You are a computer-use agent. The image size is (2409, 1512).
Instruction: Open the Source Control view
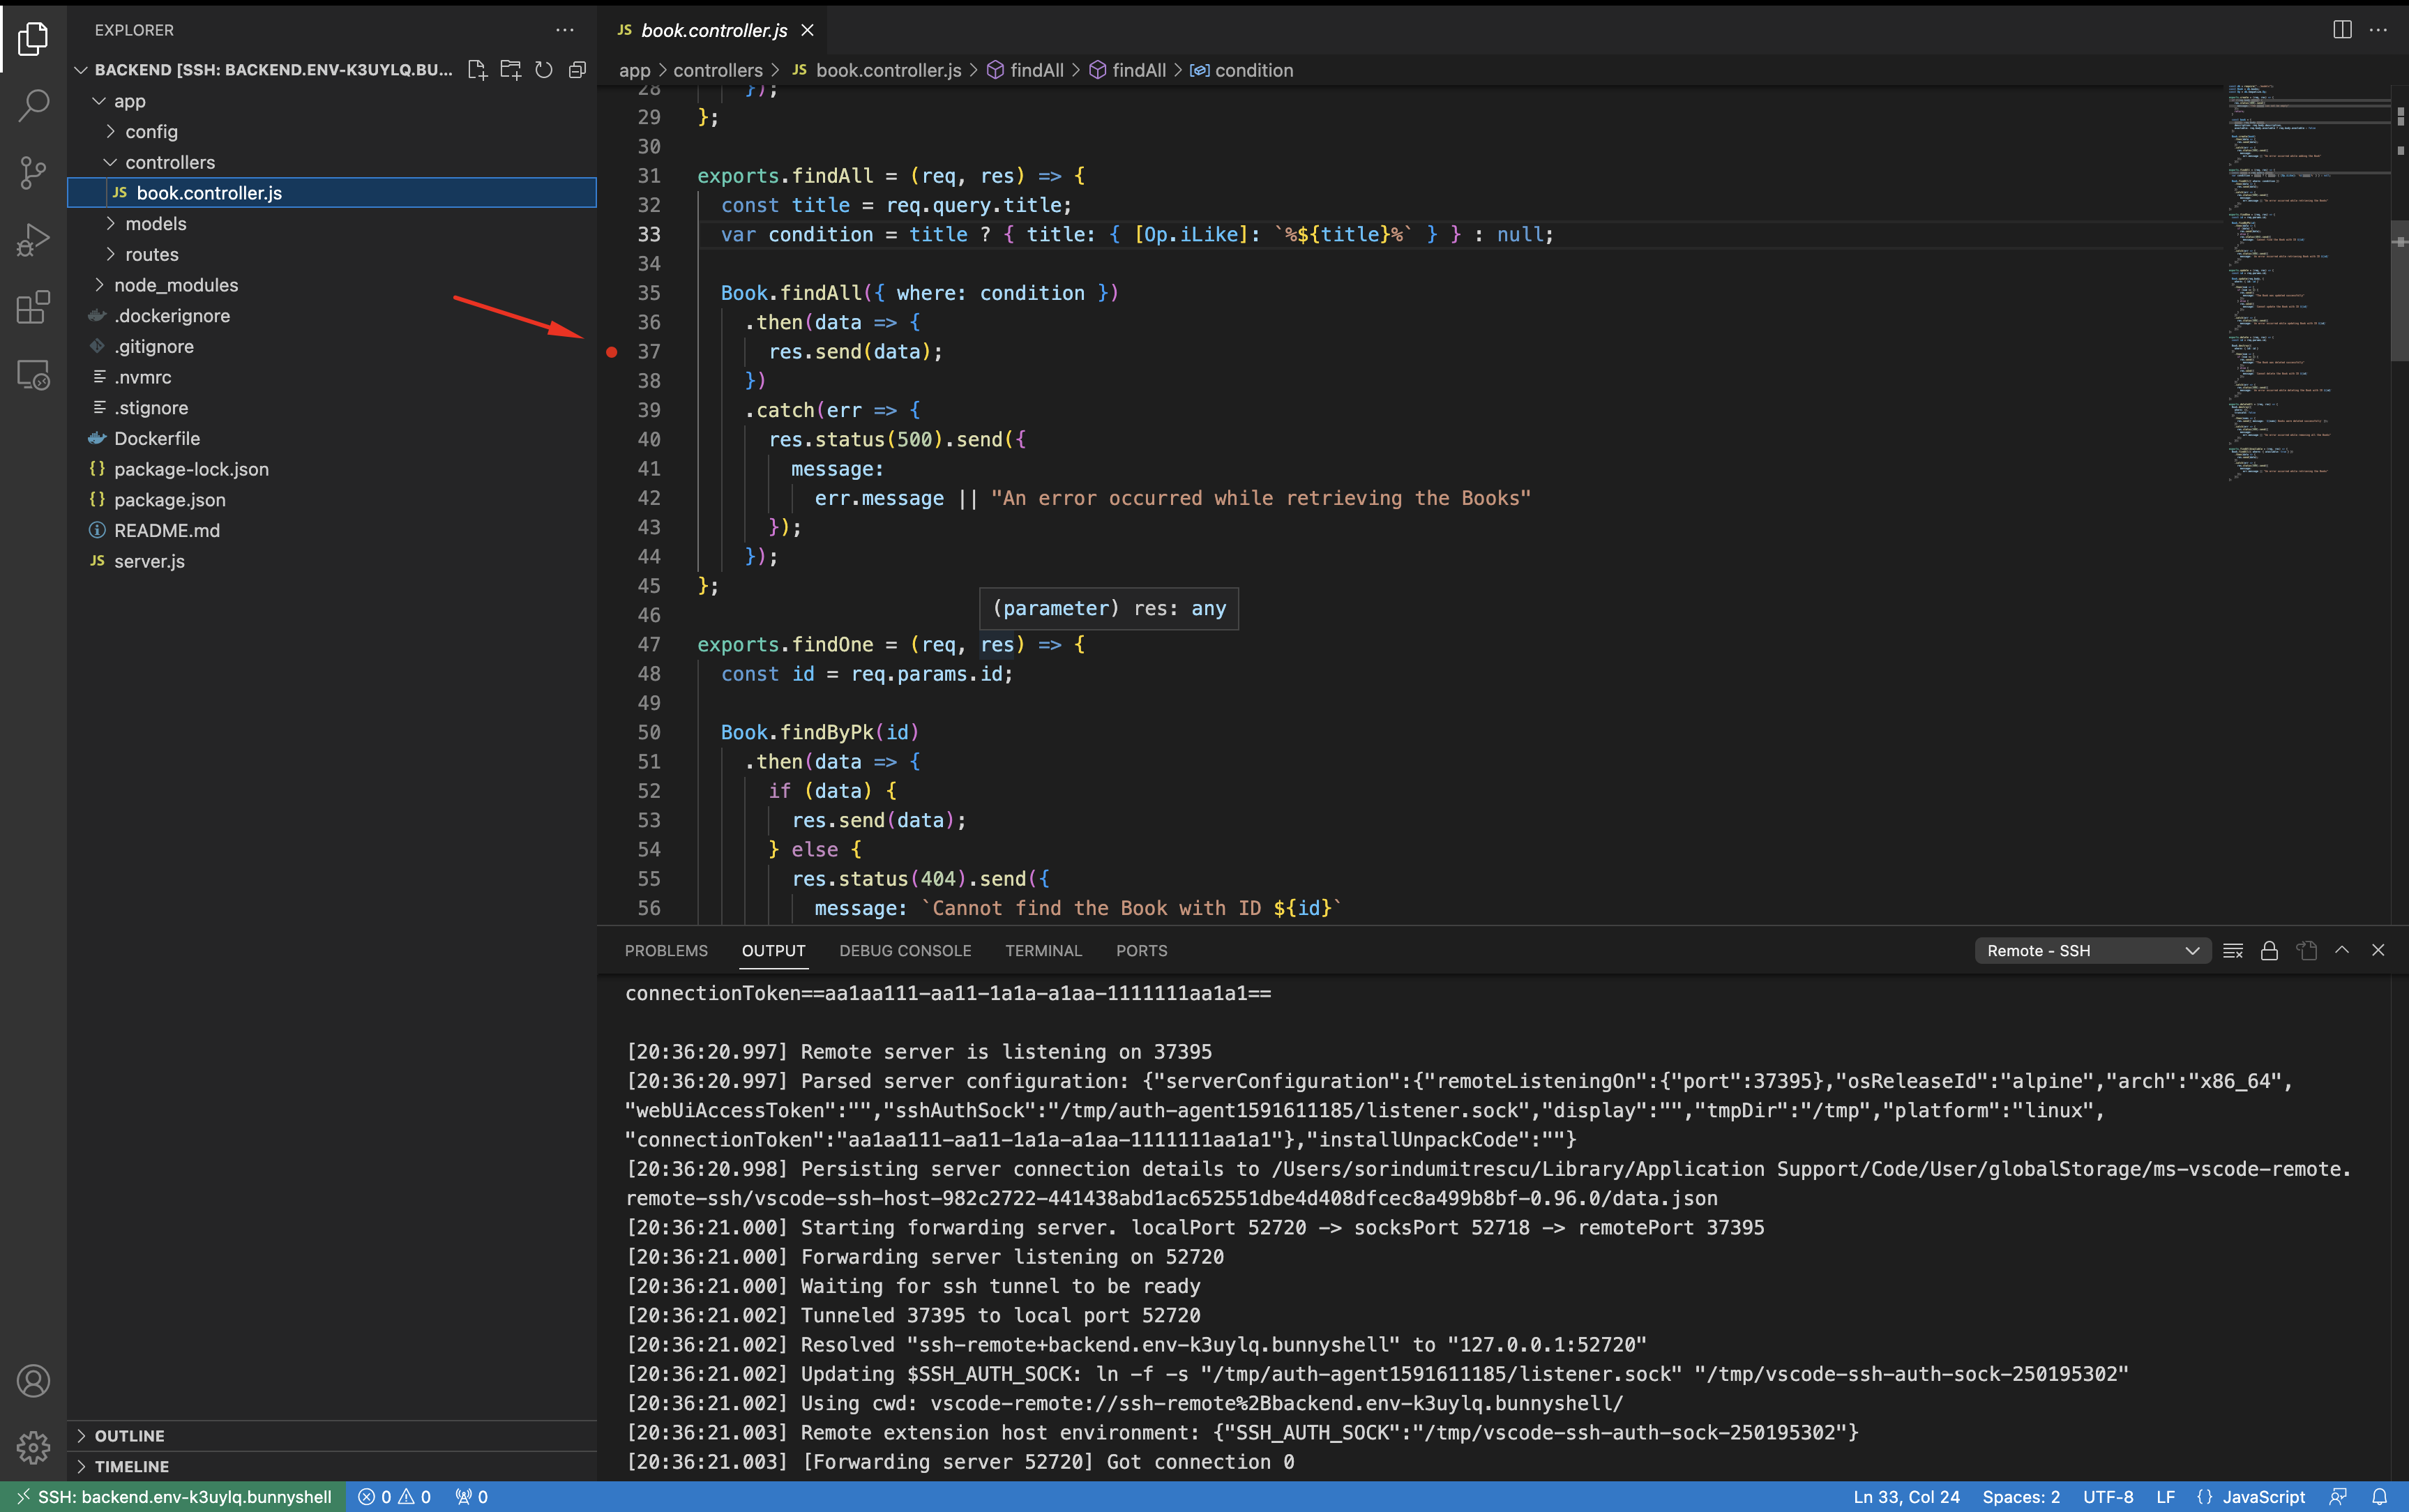point(33,172)
